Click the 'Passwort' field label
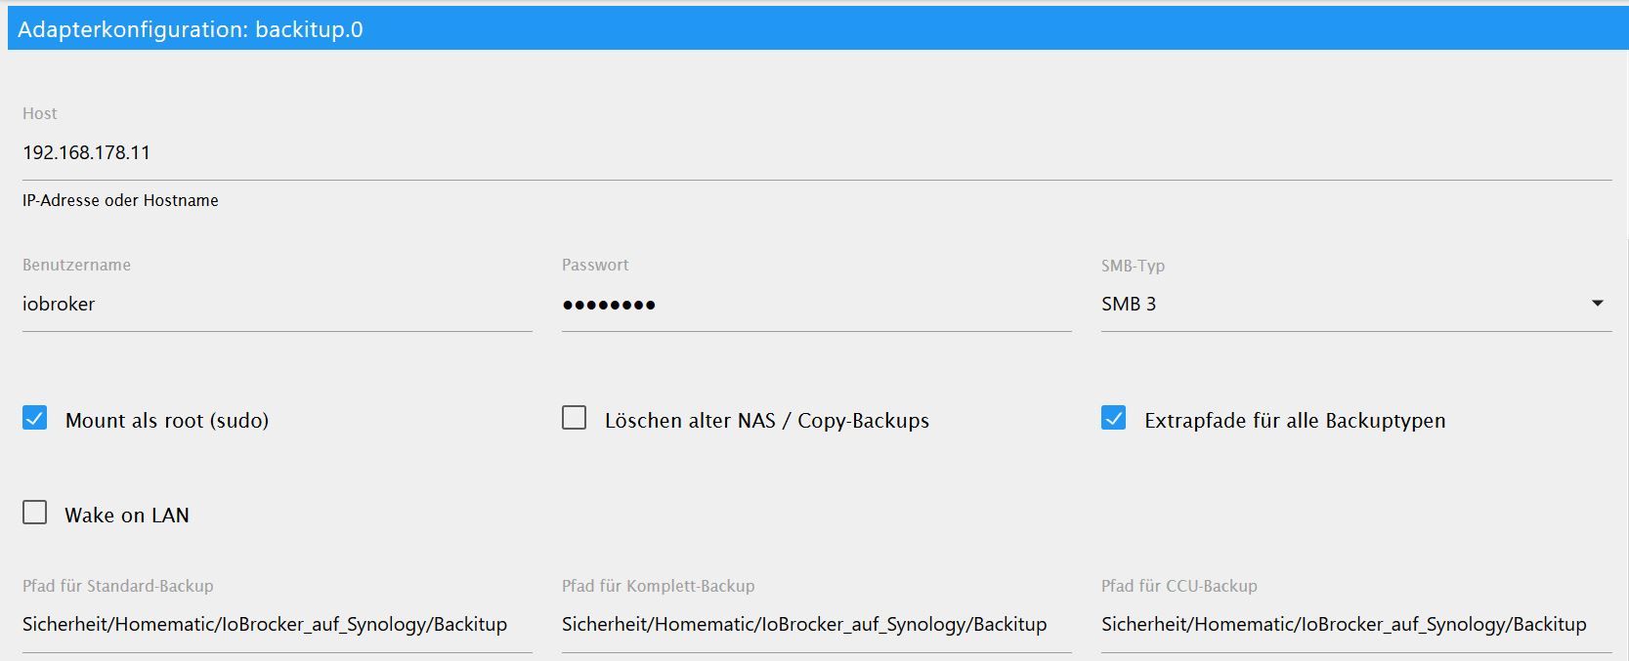 [x=595, y=266]
